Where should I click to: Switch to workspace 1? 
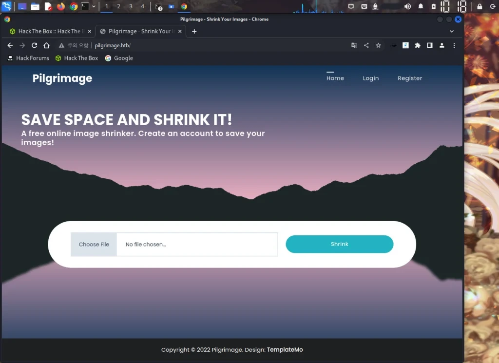pos(107,6)
